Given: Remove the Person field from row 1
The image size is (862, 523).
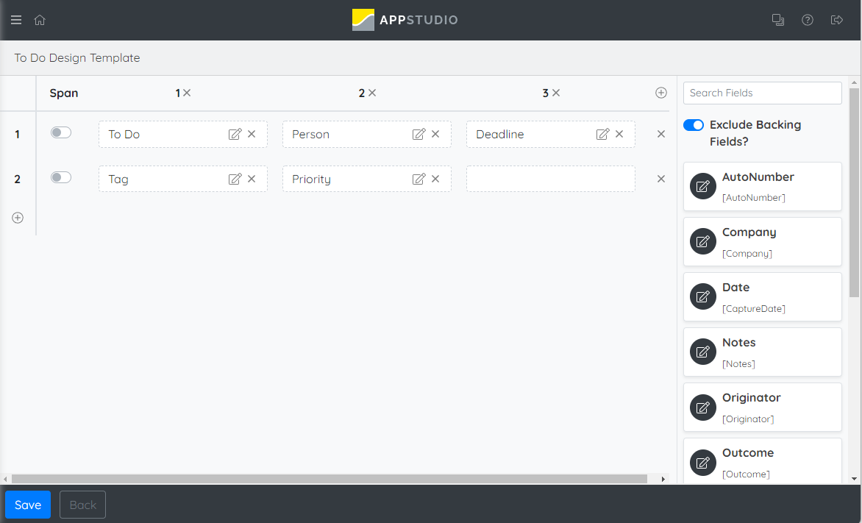Looking at the screenshot, I should pyautogui.click(x=435, y=134).
